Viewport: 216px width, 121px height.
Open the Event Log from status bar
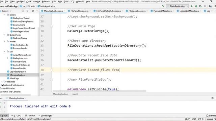point(211,116)
